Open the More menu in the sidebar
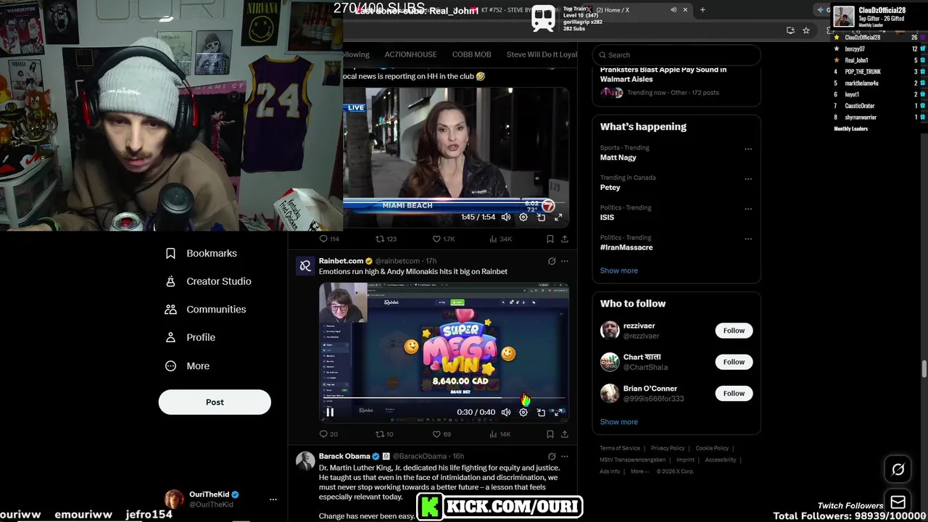The height and width of the screenshot is (522, 928). click(187, 366)
